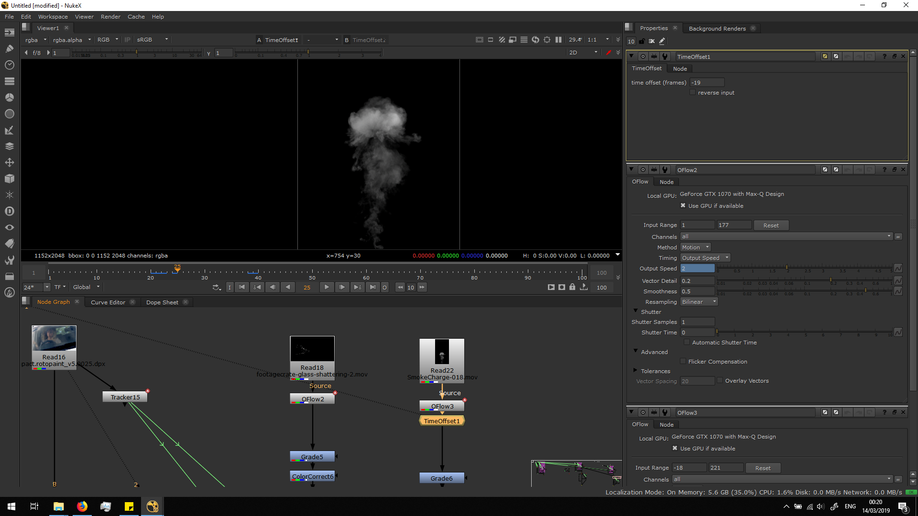Click Reset next to OFlow2 Input Range

point(771,226)
